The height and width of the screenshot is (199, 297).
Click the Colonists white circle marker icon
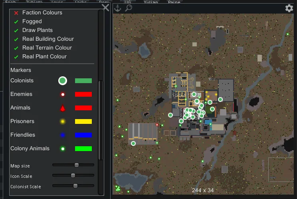[62, 81]
